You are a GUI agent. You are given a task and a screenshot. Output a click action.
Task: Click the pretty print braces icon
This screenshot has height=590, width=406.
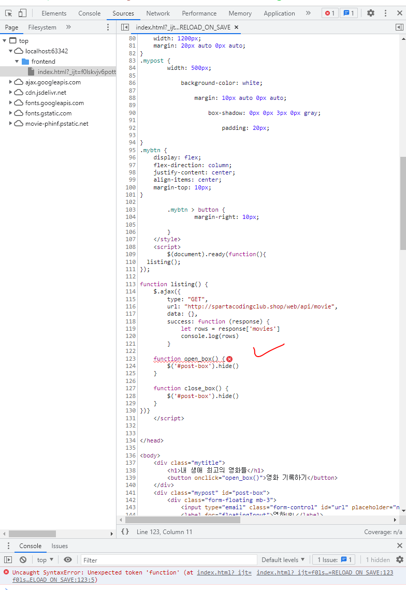point(125,532)
